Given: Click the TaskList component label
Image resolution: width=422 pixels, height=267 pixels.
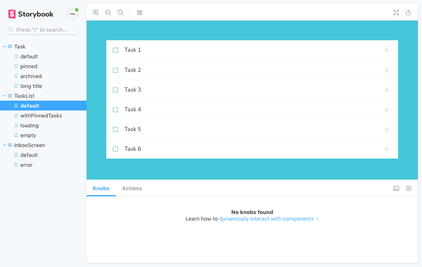Looking at the screenshot, I should point(24,96).
